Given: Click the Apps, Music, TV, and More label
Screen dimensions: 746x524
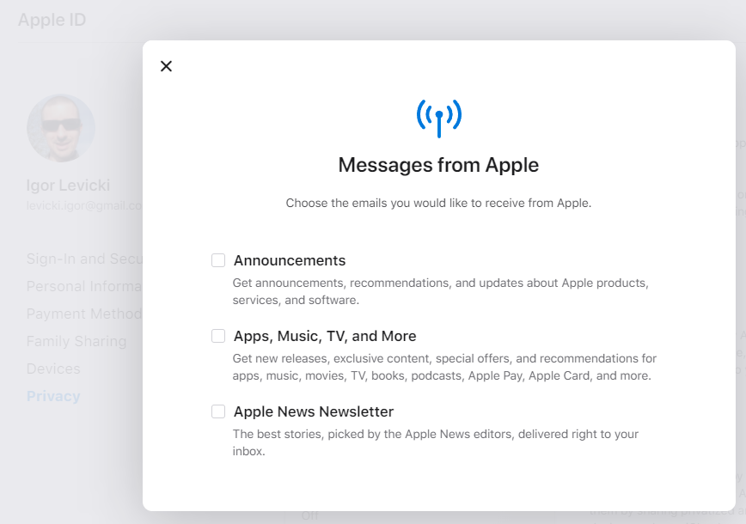Looking at the screenshot, I should [325, 336].
